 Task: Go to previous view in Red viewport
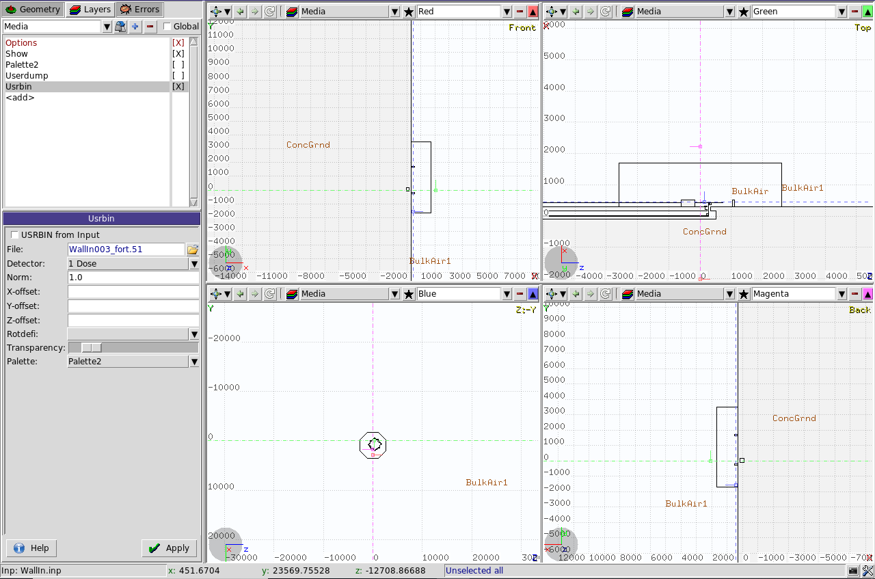240,12
